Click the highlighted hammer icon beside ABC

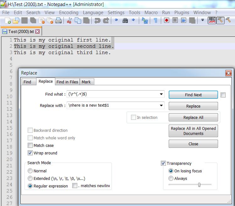point(220,20)
